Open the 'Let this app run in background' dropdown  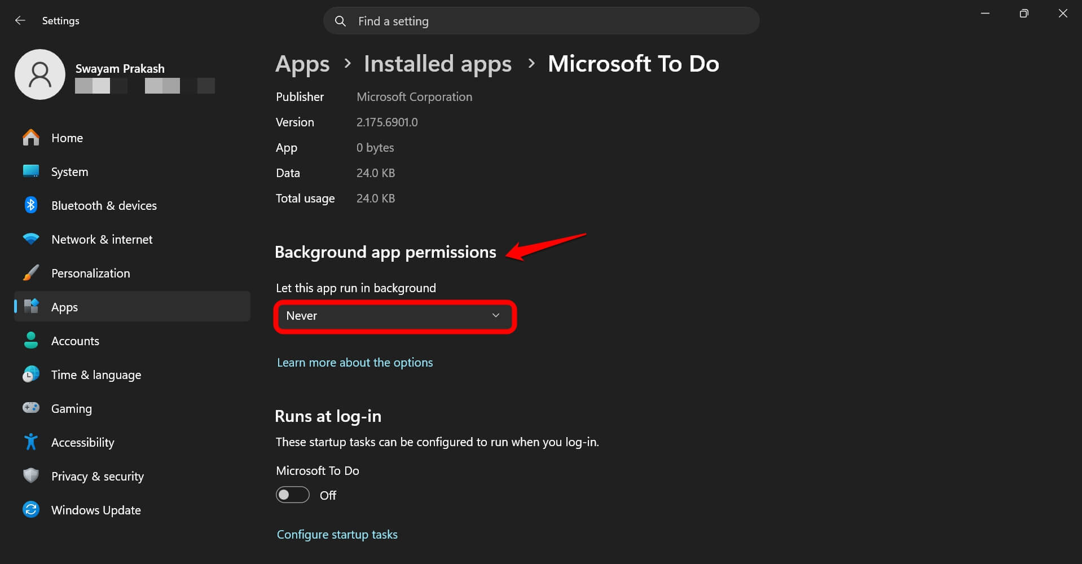tap(394, 316)
